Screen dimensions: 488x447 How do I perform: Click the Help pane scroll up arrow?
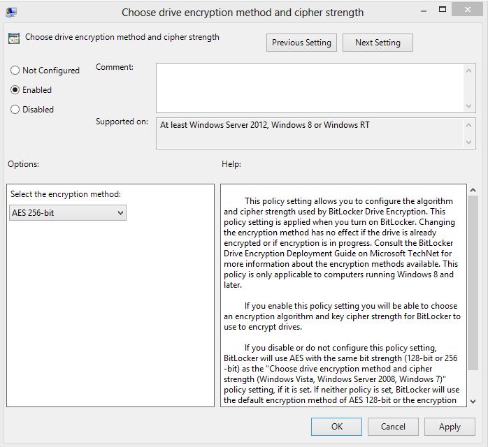(x=473, y=190)
